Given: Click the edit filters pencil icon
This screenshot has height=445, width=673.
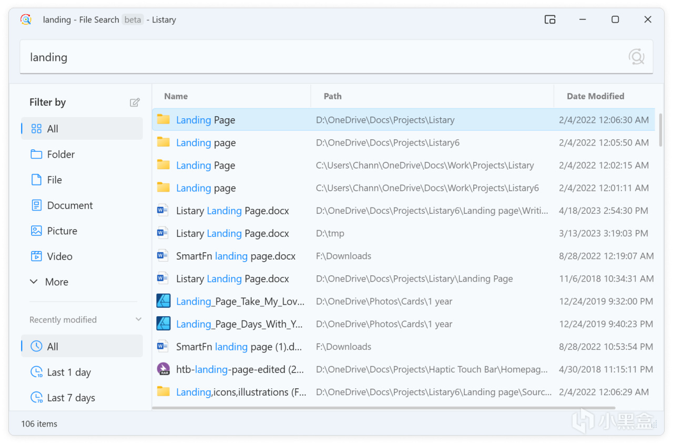Looking at the screenshot, I should pyautogui.click(x=135, y=102).
